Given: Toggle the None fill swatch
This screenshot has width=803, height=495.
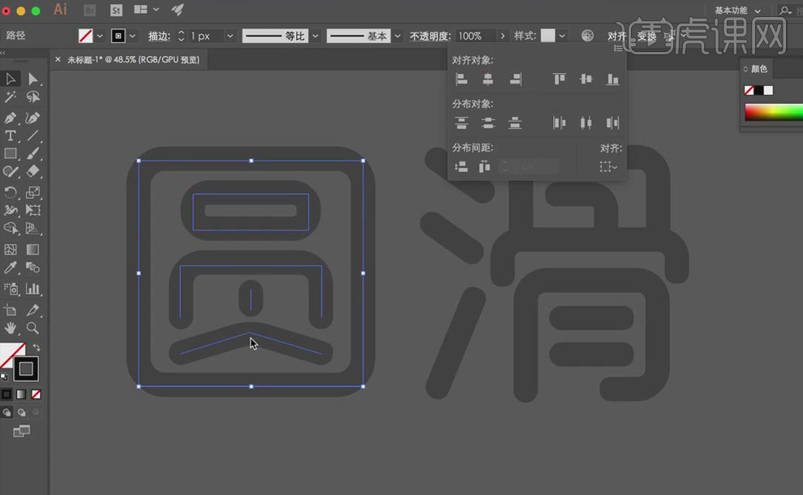Looking at the screenshot, I should [36, 394].
